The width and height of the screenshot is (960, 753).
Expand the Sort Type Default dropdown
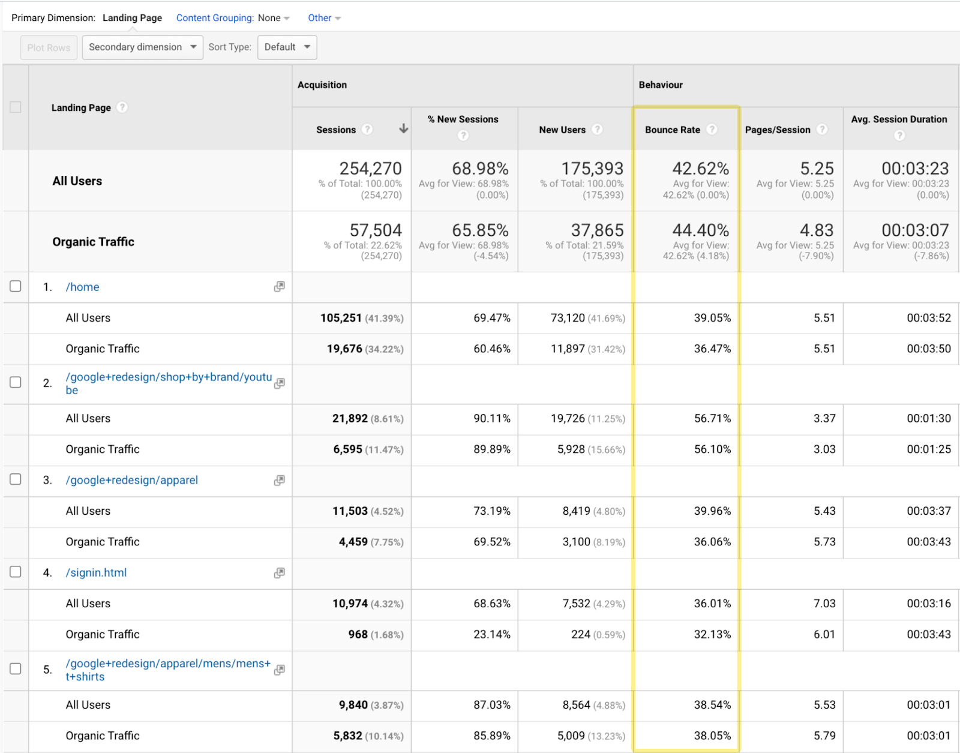287,47
